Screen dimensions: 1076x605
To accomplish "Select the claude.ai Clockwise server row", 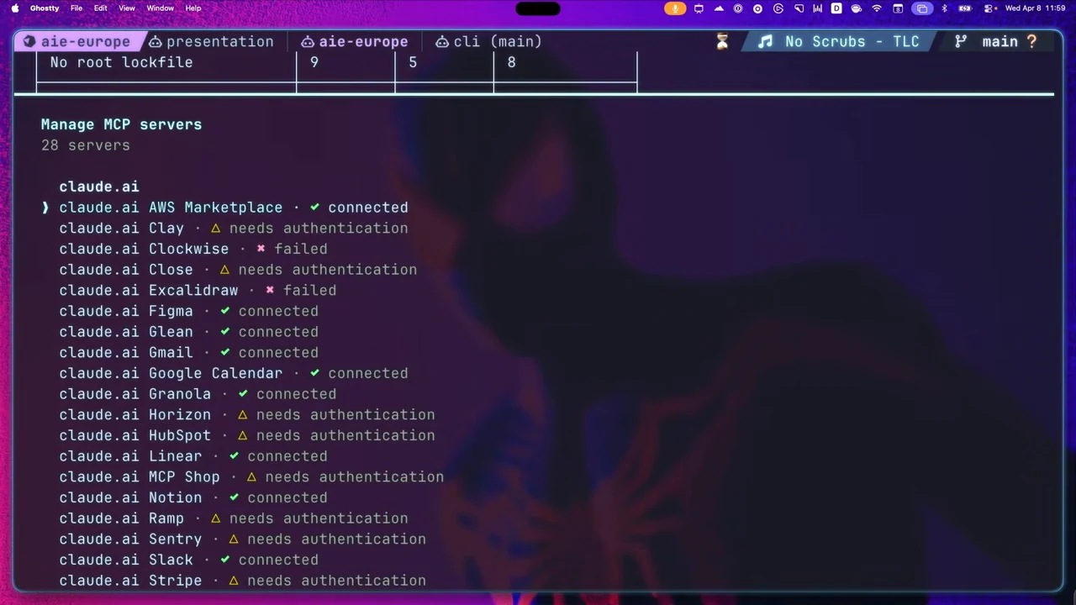I will (193, 249).
